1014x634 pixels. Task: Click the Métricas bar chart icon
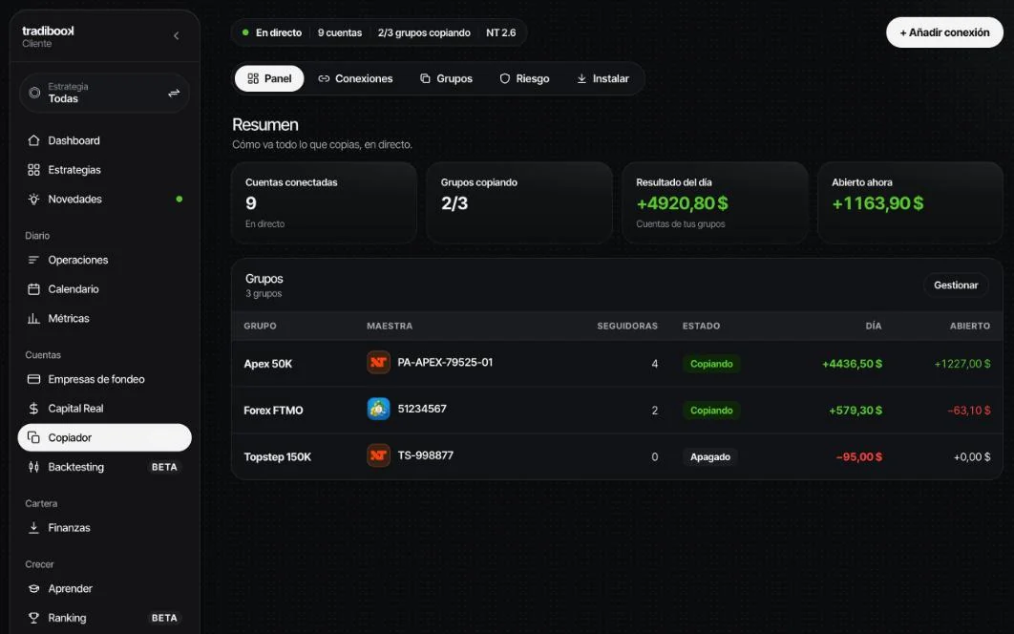point(33,318)
